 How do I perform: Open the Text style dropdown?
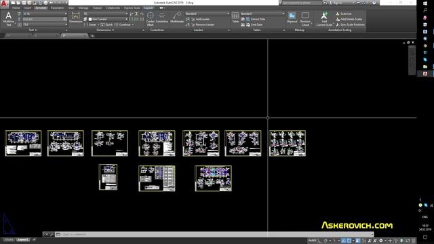pyautogui.click(x=45, y=14)
